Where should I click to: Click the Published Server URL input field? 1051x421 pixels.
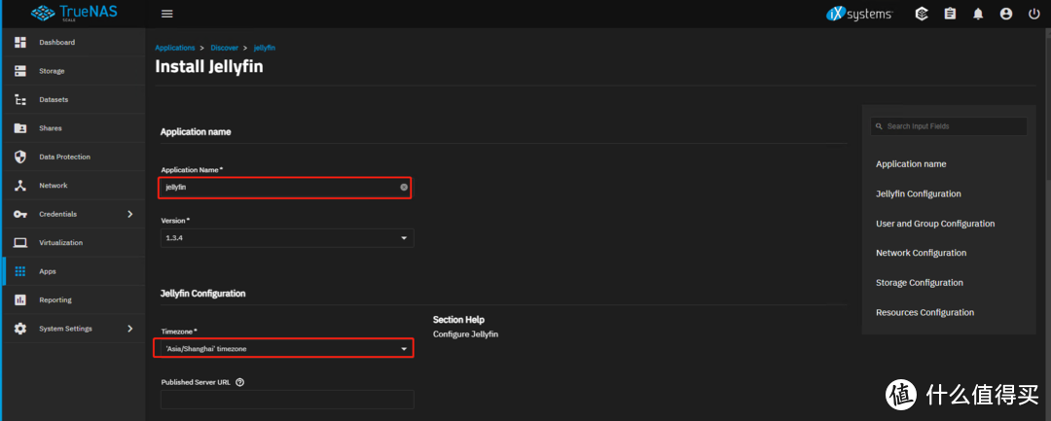click(x=286, y=400)
